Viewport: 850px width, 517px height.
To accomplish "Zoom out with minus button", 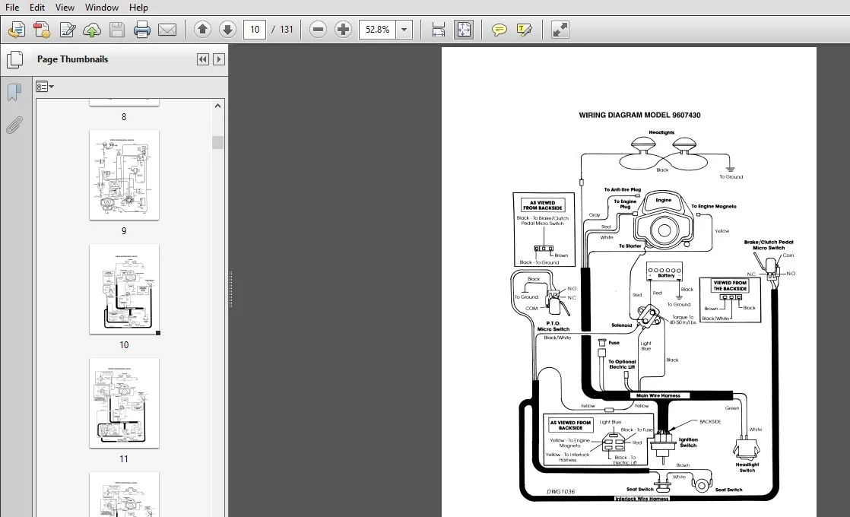I will [x=319, y=29].
